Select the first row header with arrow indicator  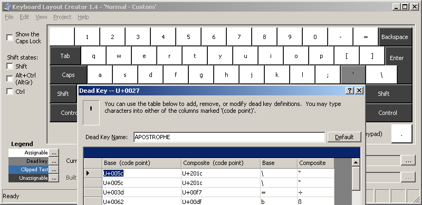pos(93,173)
